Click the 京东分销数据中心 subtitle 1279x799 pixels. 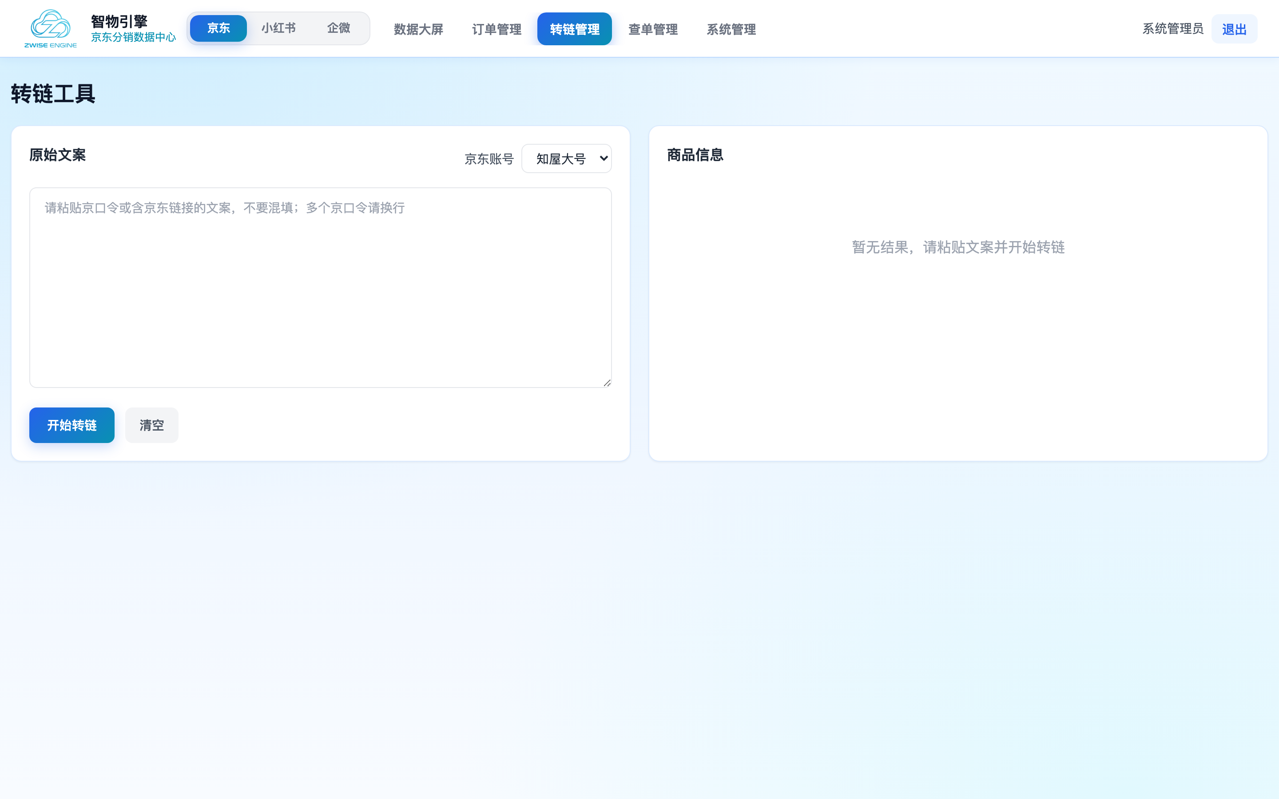click(x=133, y=37)
